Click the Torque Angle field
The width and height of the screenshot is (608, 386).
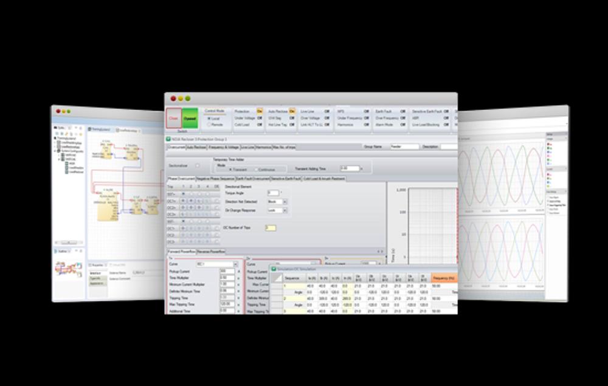click(273, 193)
